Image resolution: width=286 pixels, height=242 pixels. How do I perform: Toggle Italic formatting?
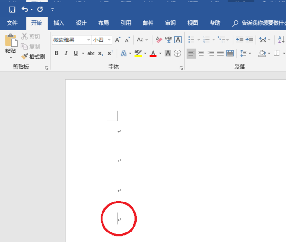point(66,53)
